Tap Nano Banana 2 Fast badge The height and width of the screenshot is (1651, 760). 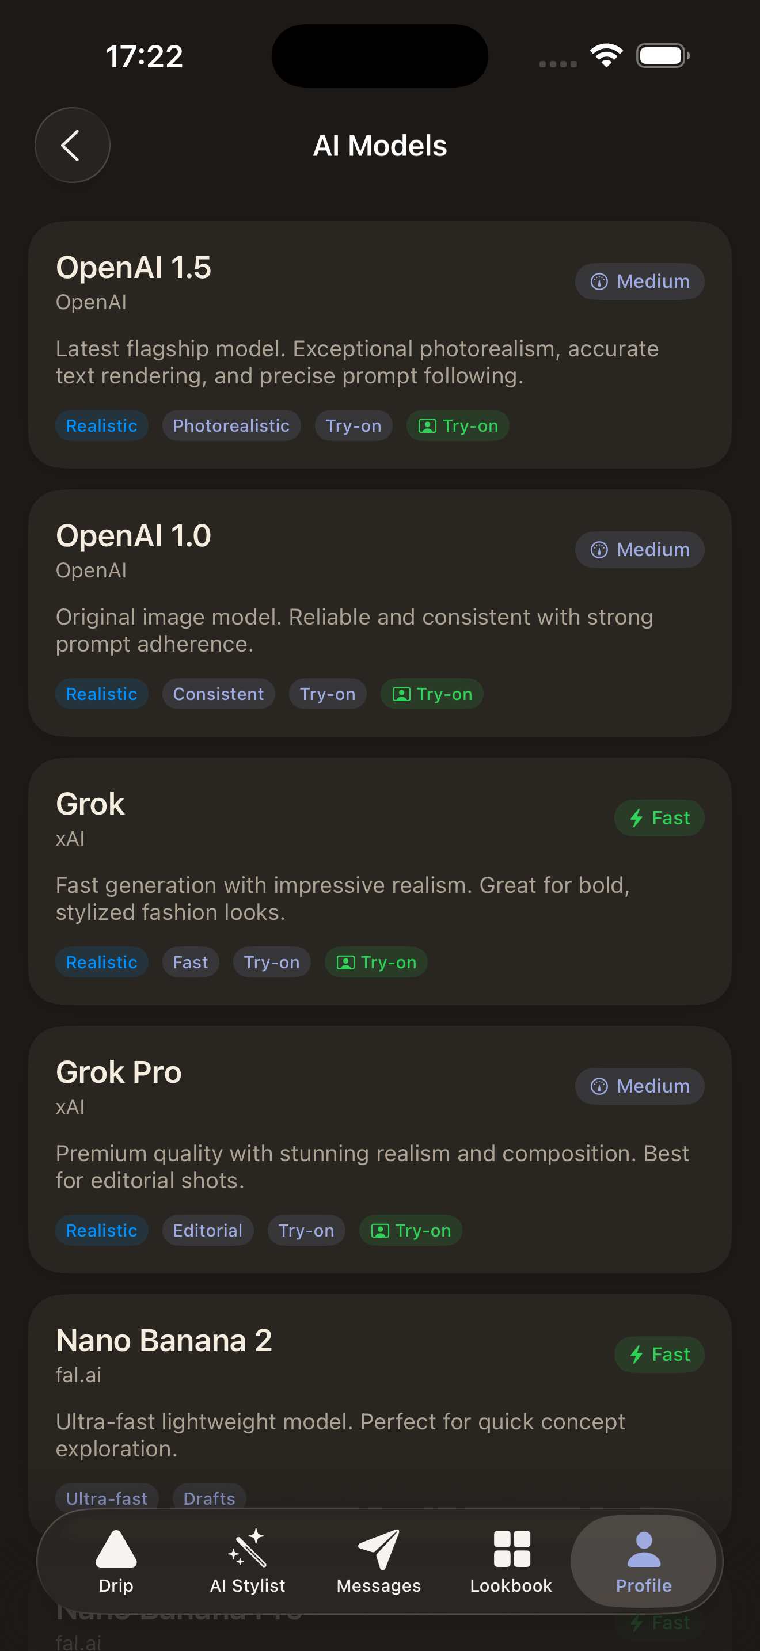coord(659,1355)
